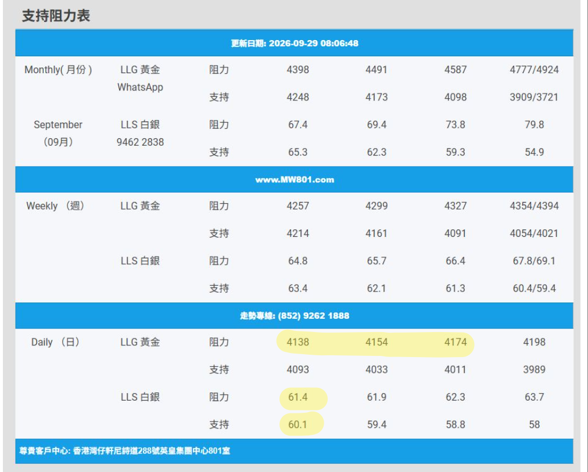This screenshot has height=472, width=588.
Task: Select the highlighted value 4154
Action: [x=377, y=343]
